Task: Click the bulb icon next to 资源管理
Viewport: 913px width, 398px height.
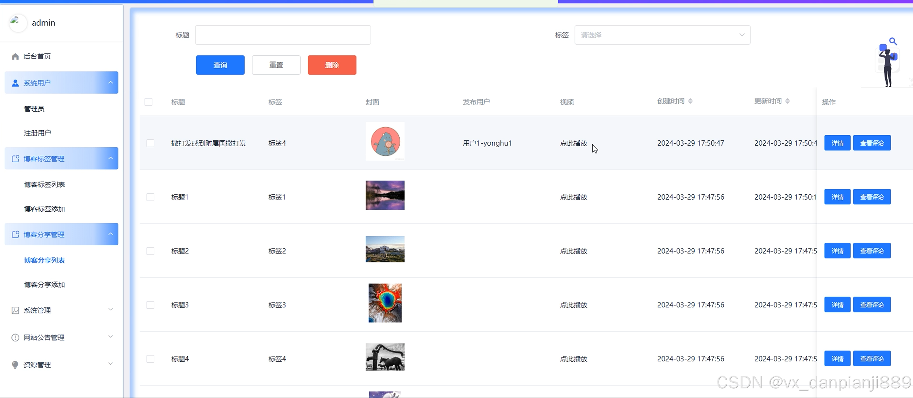Action: coord(15,365)
